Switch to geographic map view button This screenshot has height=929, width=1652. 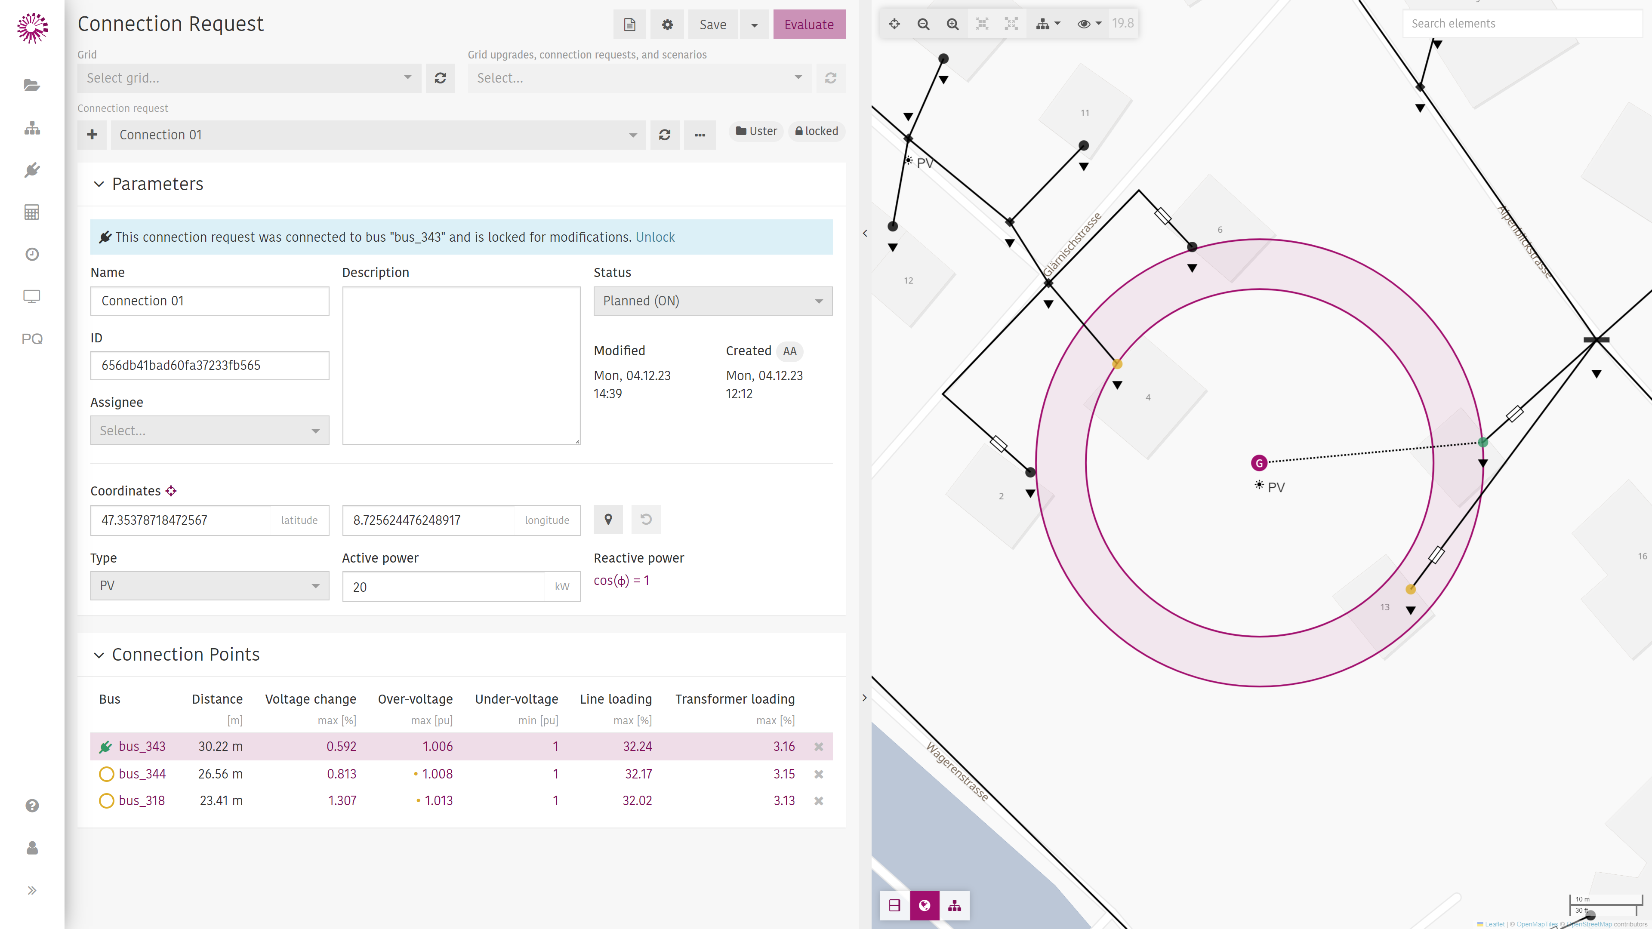pos(925,905)
